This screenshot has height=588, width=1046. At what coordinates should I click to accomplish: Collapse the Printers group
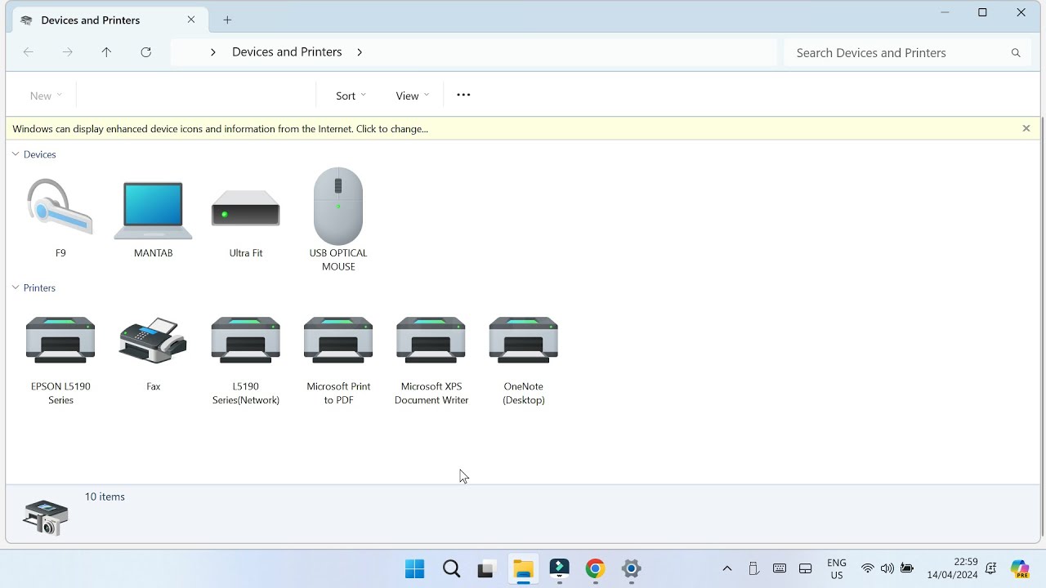pos(16,287)
